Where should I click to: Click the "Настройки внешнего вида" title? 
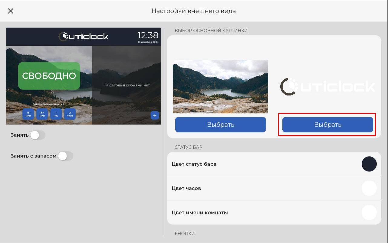click(194, 11)
